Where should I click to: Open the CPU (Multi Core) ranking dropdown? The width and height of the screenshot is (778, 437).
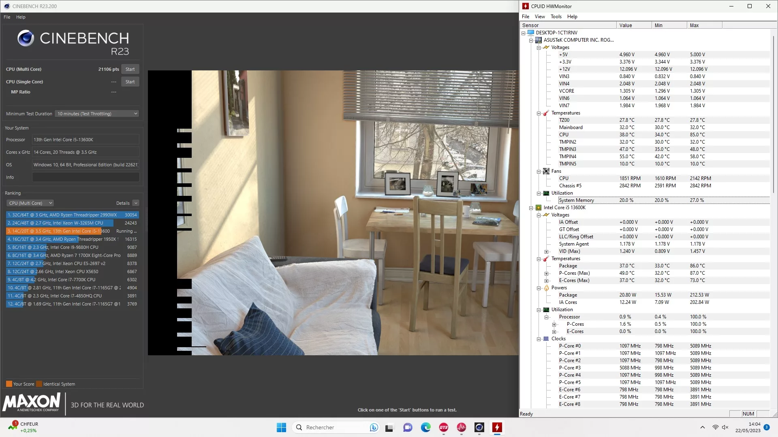(30, 203)
